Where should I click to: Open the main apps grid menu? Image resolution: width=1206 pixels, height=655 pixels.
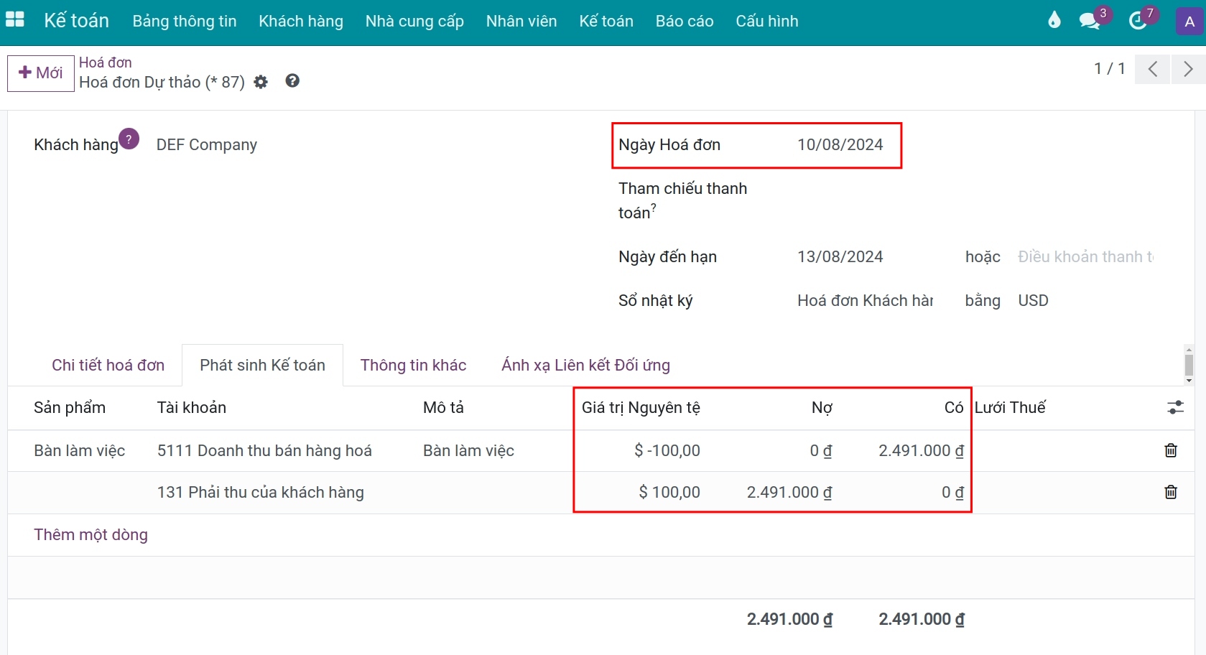[x=15, y=19]
